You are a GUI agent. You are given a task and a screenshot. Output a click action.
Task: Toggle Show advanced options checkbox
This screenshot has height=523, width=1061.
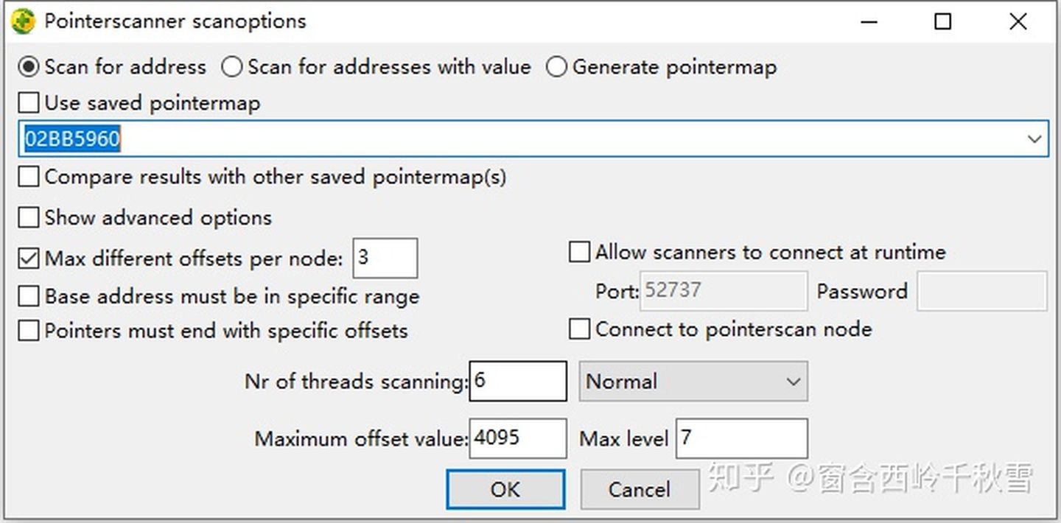click(29, 217)
